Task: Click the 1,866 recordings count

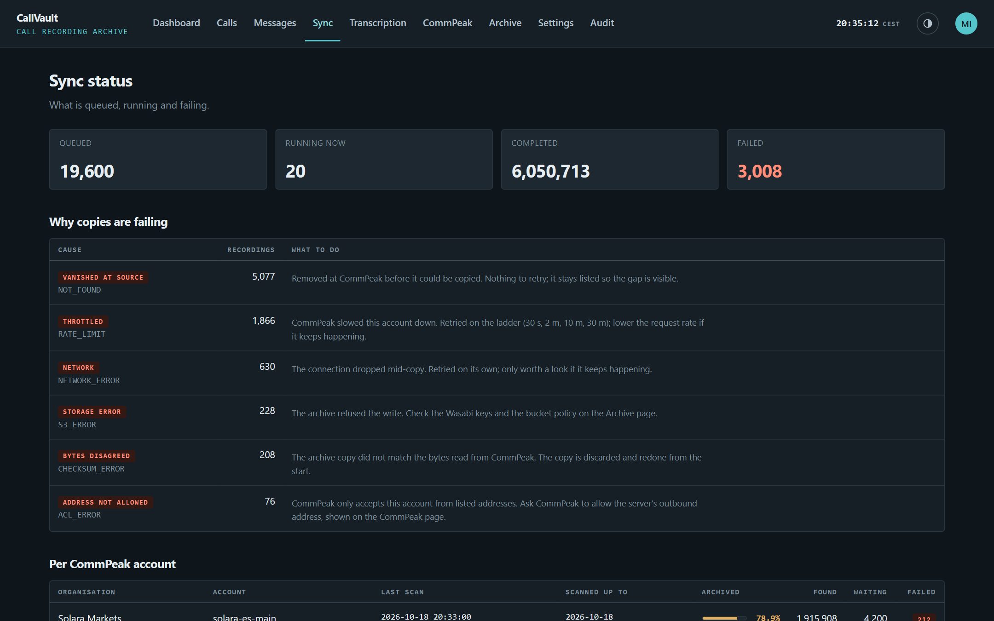Action: [x=263, y=321]
